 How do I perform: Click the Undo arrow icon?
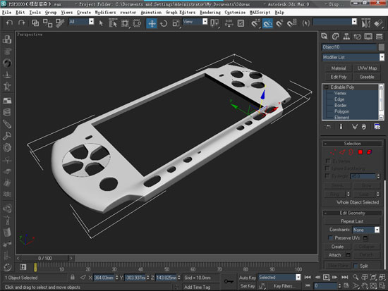9,23
